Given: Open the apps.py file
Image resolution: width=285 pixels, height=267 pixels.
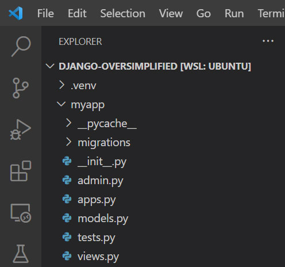Looking at the screenshot, I should (x=97, y=200).
